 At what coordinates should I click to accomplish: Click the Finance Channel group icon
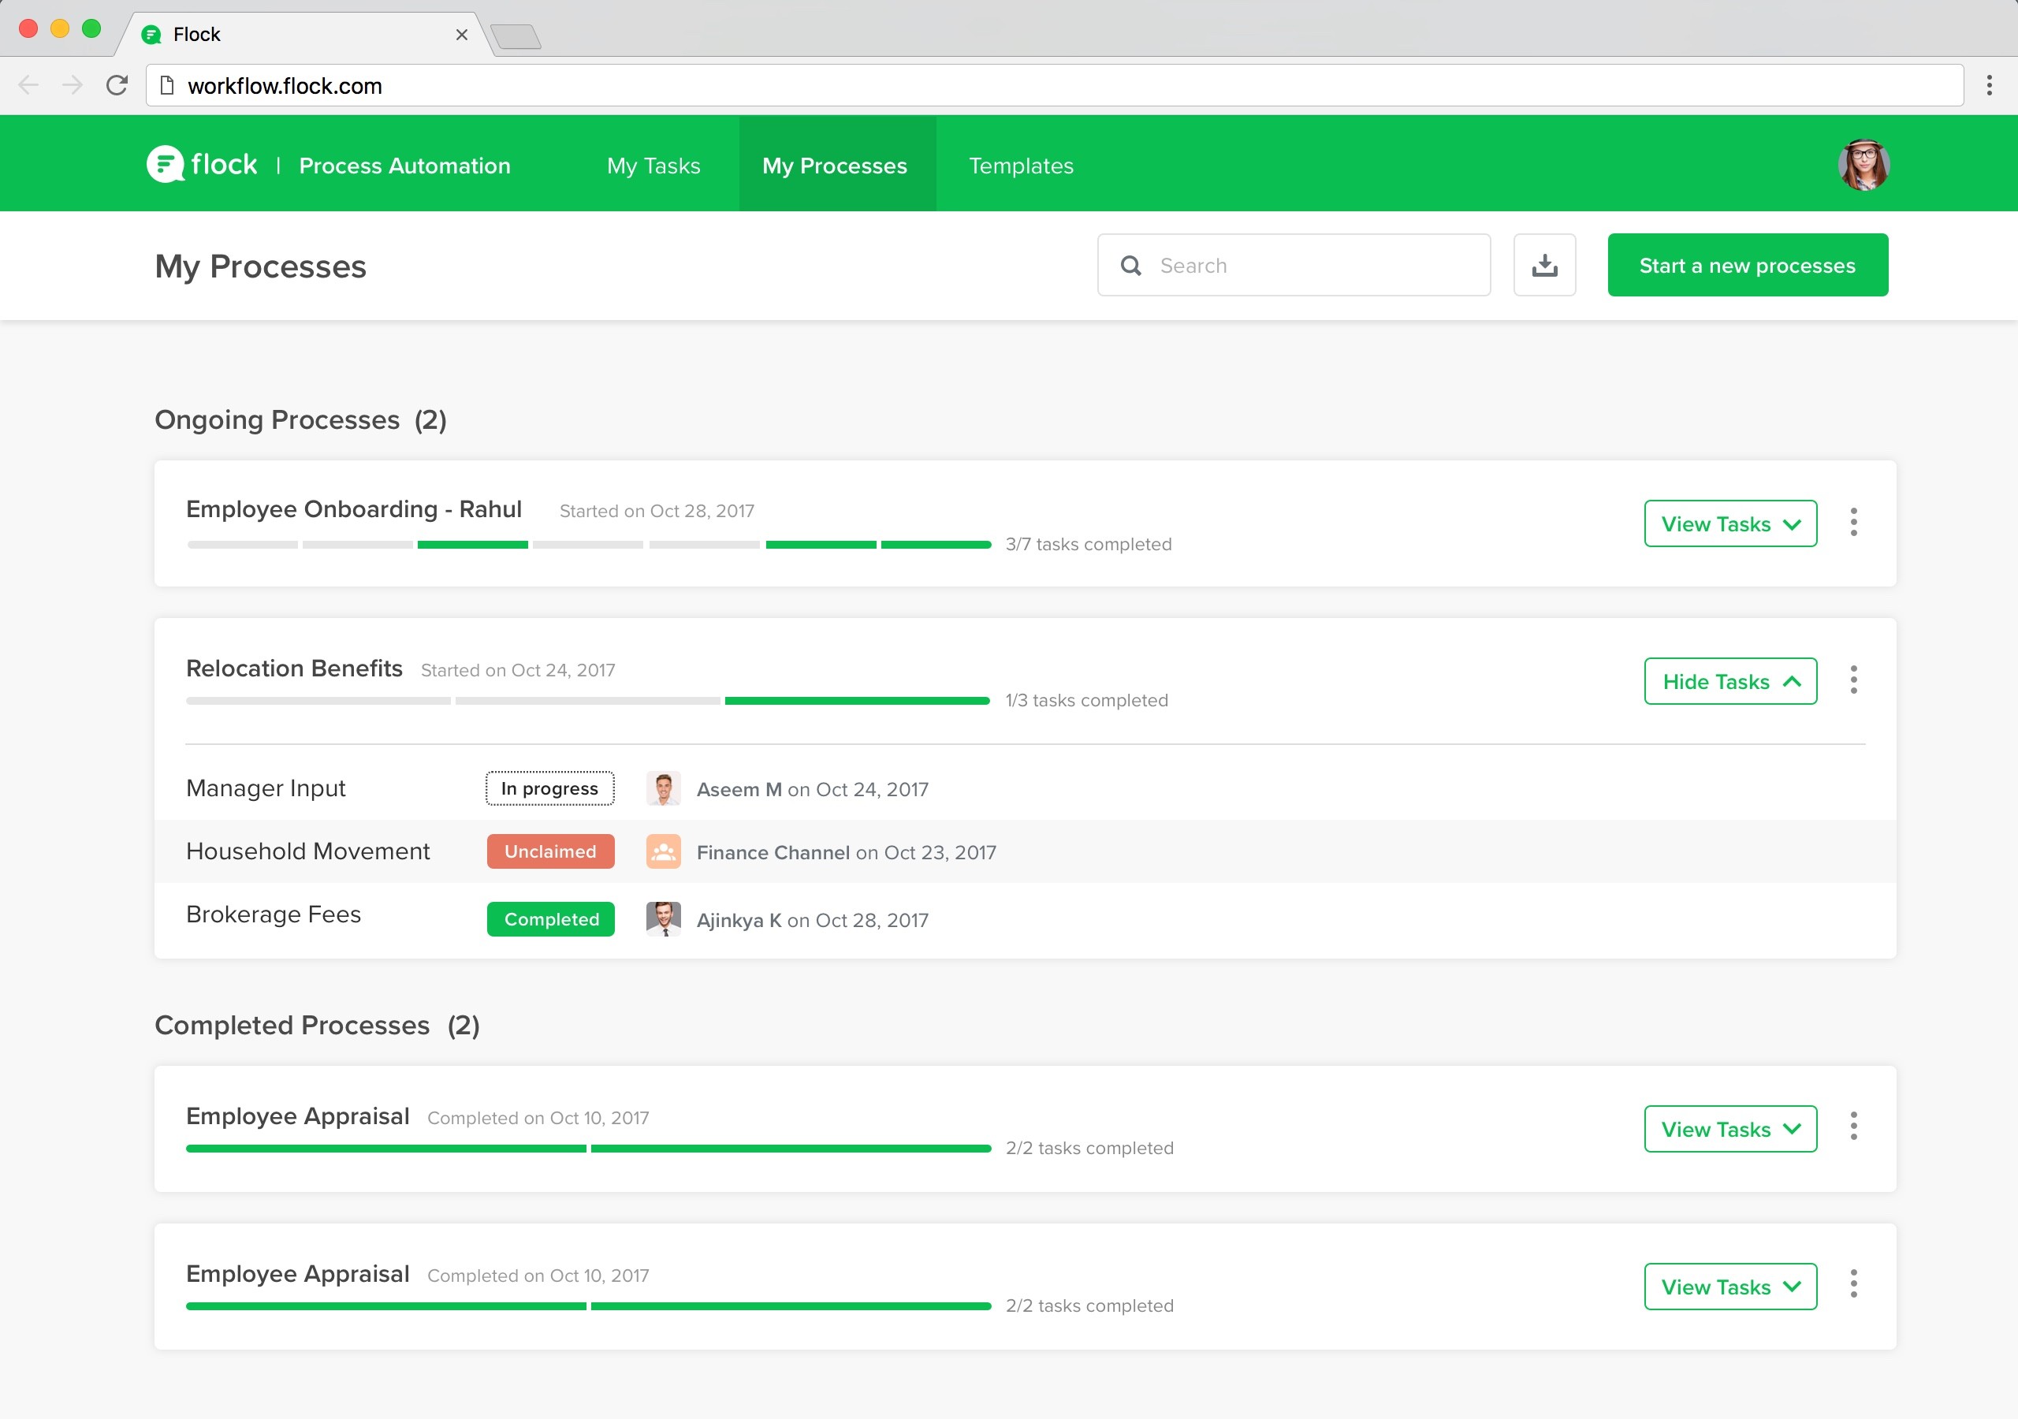tap(663, 851)
